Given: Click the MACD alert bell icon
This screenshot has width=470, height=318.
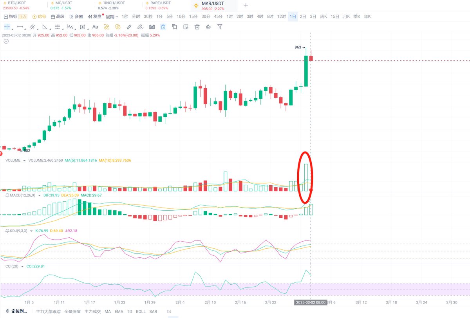Looking at the screenshot, I should click(7, 195).
